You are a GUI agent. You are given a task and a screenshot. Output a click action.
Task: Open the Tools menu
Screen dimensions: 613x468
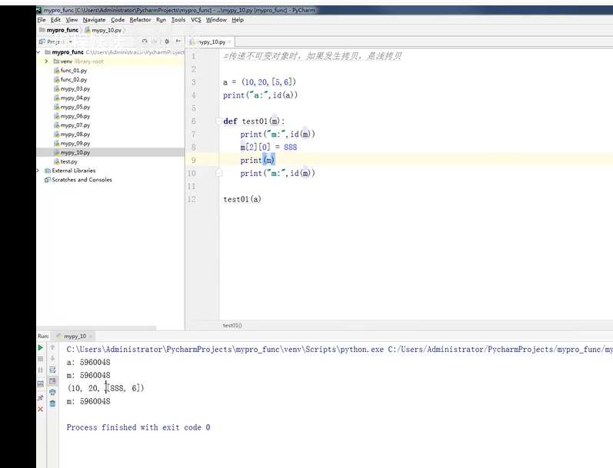coord(178,20)
